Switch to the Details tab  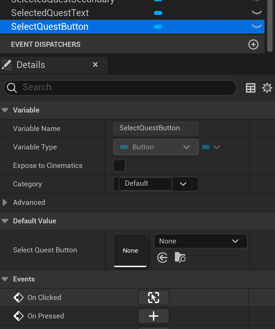(31, 65)
